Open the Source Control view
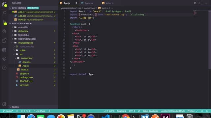 (4, 22)
